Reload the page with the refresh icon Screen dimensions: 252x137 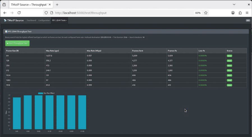tap(19, 13)
